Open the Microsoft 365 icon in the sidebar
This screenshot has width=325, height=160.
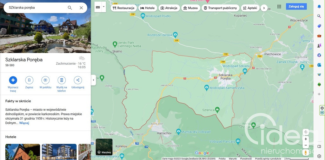[319, 55]
